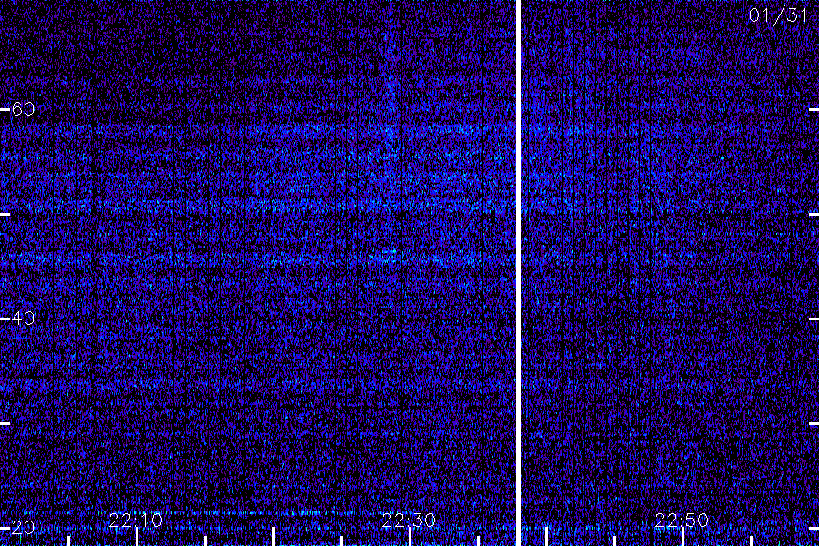The image size is (819, 546).
Task: Click the 60 frequency axis label
Action: 23,109
